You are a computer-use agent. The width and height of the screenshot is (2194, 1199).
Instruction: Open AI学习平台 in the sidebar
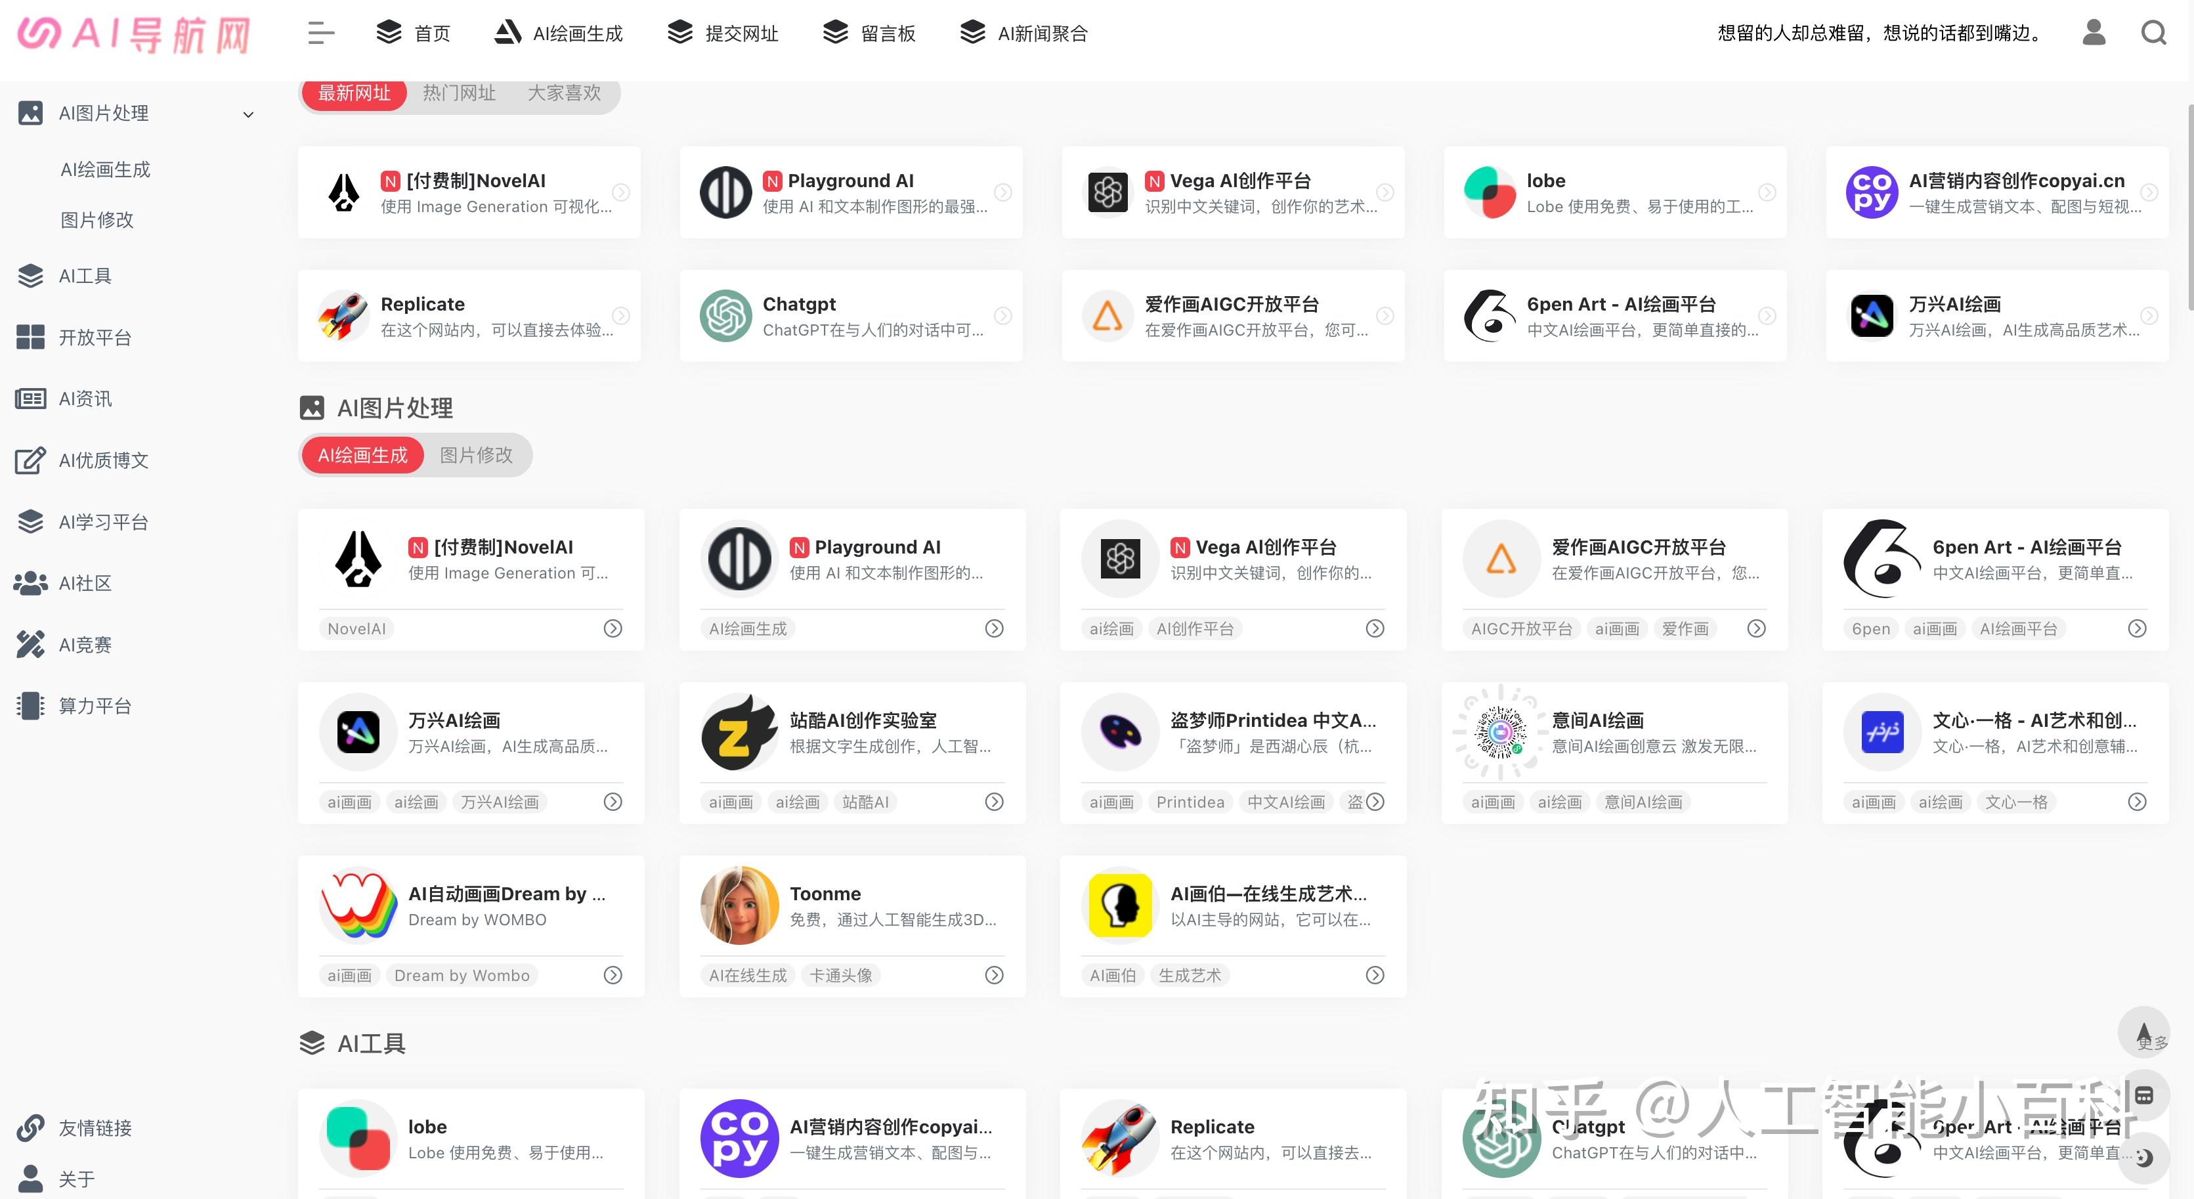(x=104, y=523)
